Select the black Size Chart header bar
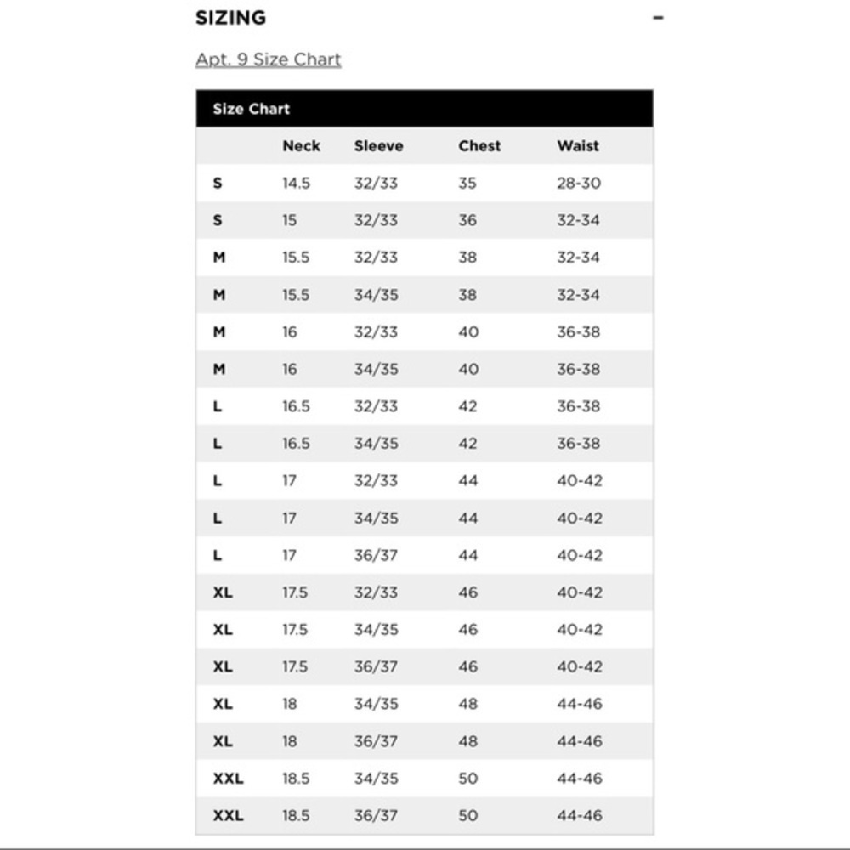 click(424, 109)
